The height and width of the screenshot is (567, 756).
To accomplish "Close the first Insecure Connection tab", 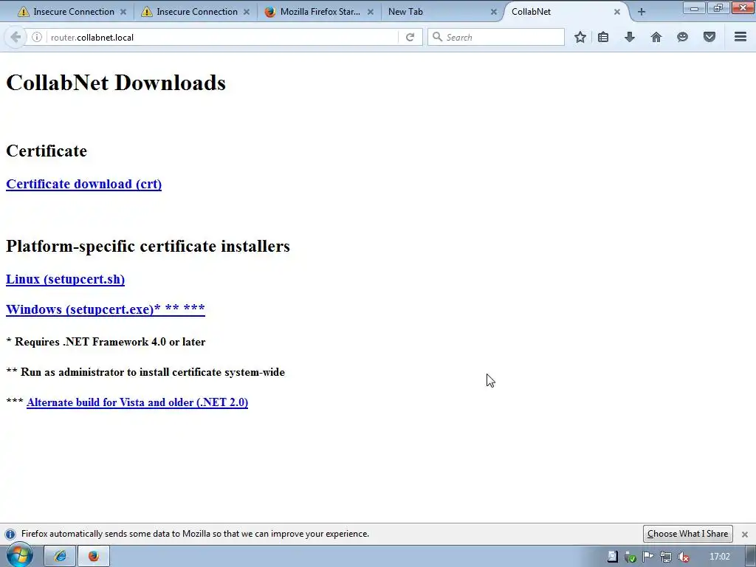I will point(123,12).
